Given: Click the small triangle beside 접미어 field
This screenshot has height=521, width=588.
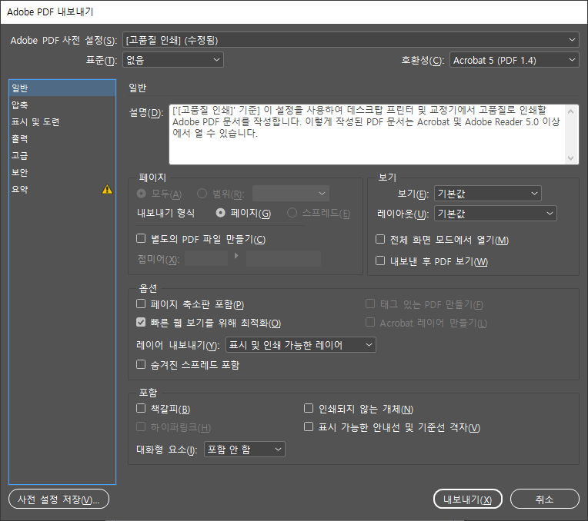Looking at the screenshot, I should point(236,256).
